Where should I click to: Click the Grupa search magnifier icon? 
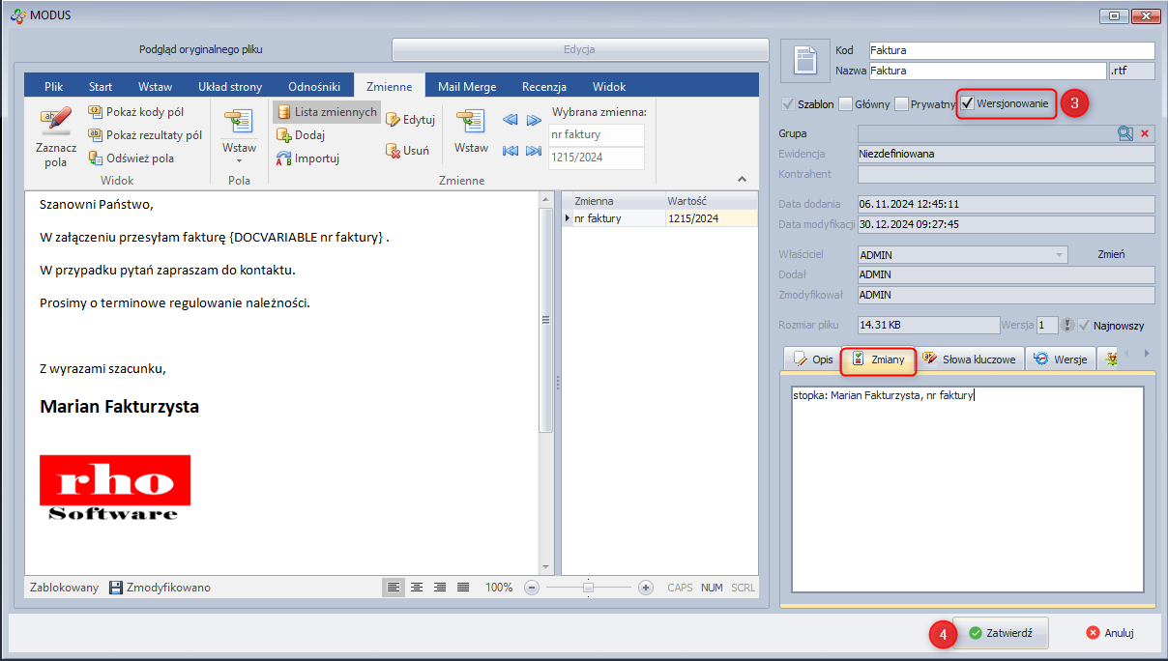(1125, 134)
